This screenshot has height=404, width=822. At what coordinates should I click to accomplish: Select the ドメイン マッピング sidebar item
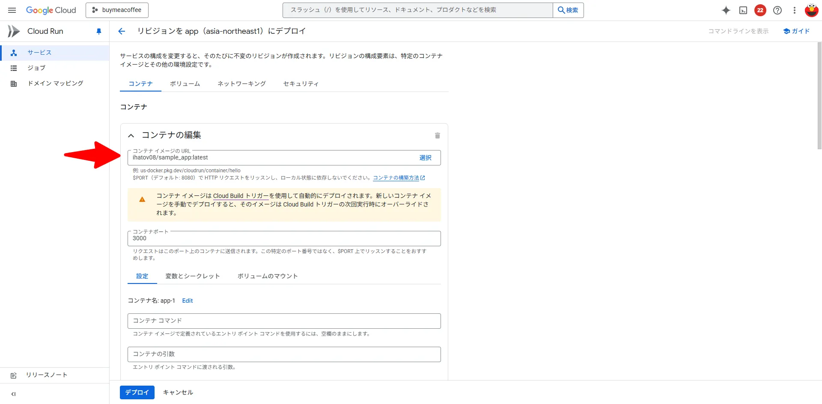pos(55,83)
